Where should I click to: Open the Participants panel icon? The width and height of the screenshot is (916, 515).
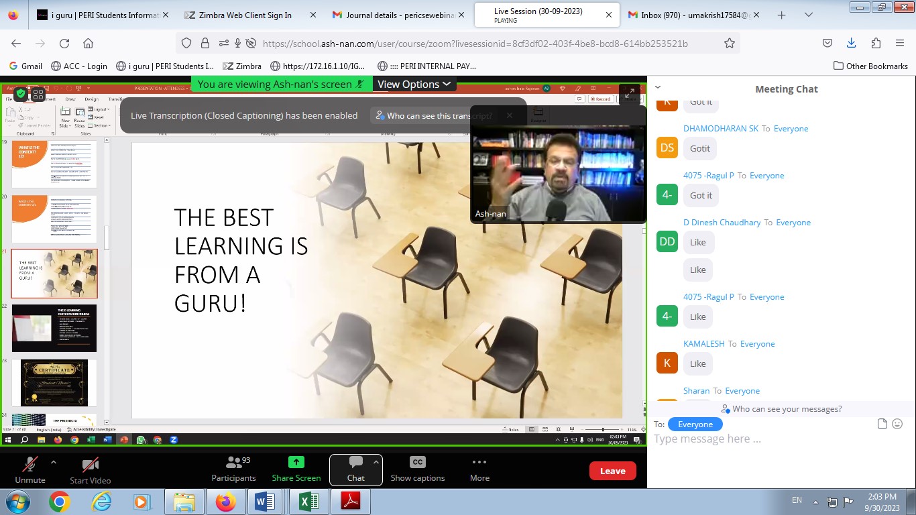point(233,463)
